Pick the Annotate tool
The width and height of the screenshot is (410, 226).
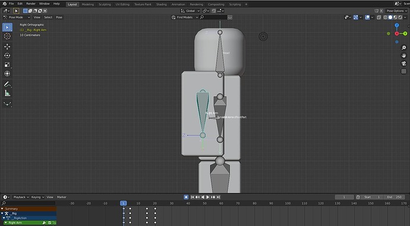(x=7, y=84)
